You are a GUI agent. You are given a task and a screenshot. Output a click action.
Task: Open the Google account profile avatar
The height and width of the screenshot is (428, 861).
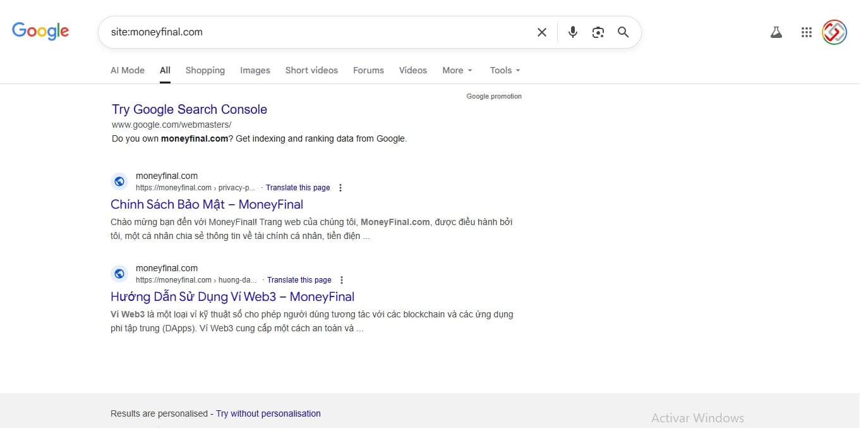tap(834, 32)
